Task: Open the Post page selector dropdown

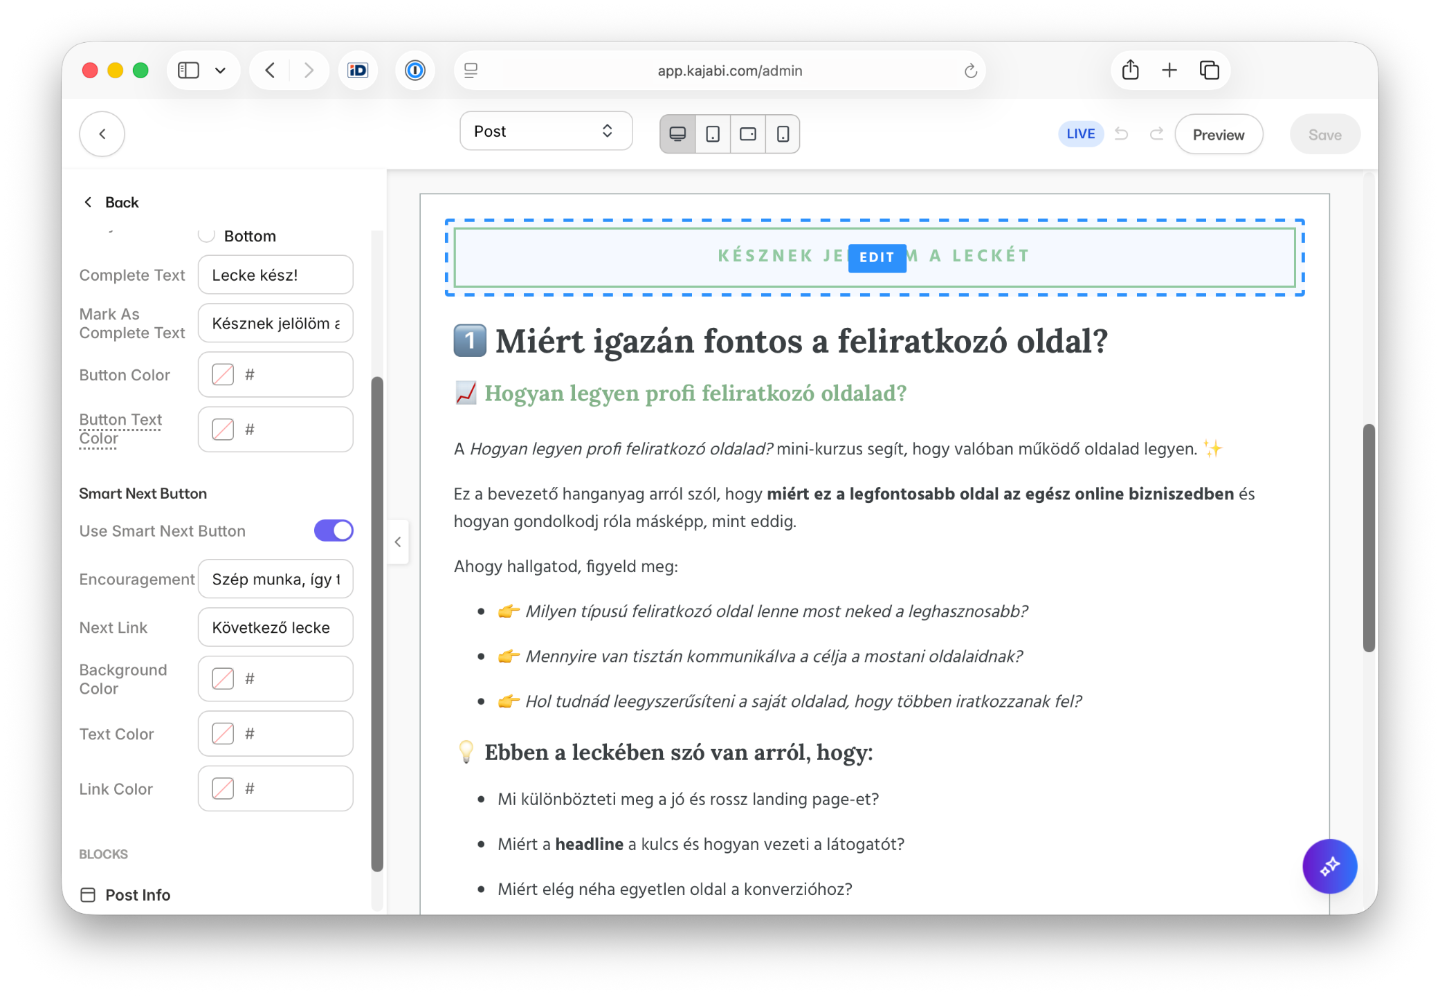Action: tap(545, 131)
